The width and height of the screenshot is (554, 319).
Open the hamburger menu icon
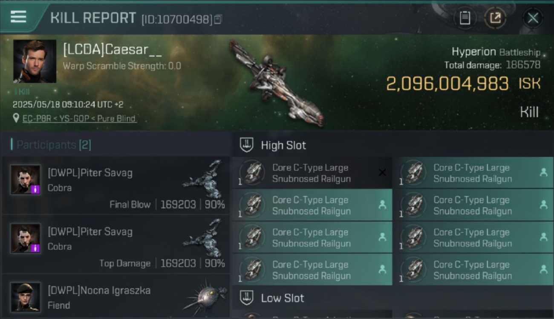click(18, 17)
